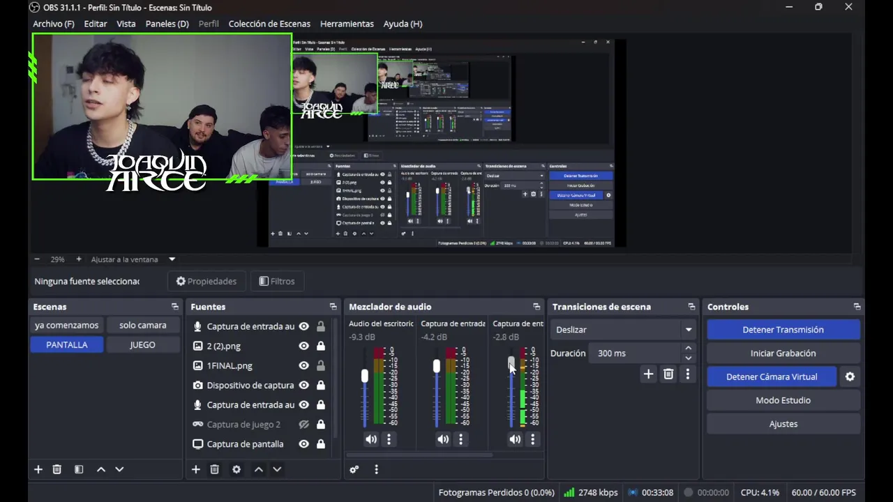Screen dimensions: 893x502
Task: Undock the Escenas panel icon
Action: [x=175, y=307]
